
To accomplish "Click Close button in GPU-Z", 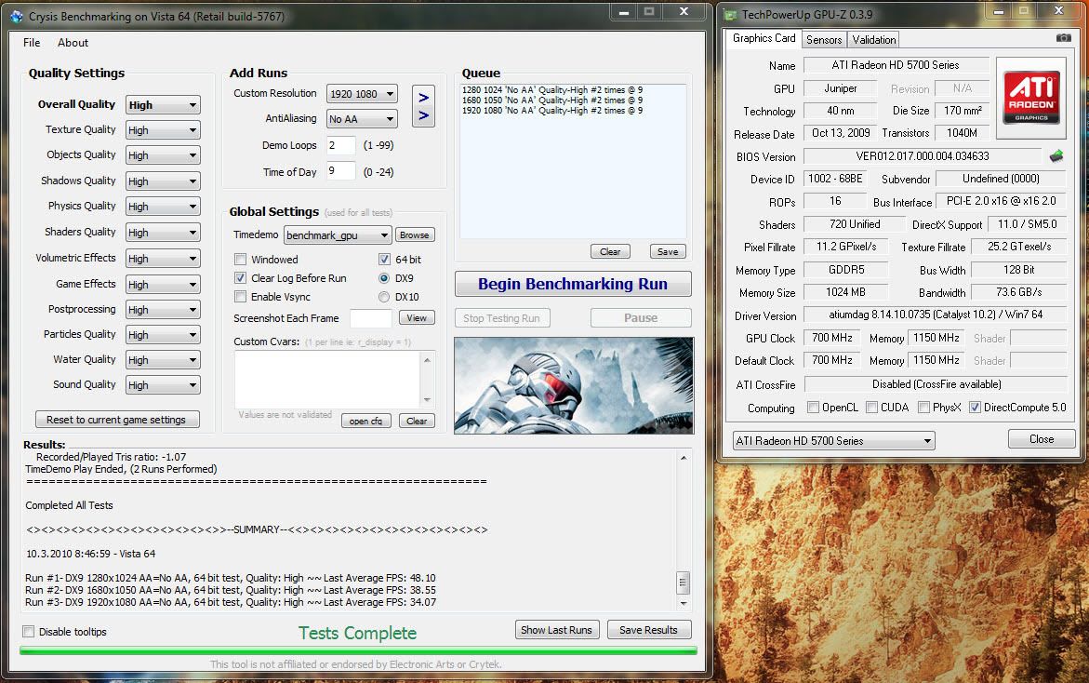I will [x=1042, y=439].
